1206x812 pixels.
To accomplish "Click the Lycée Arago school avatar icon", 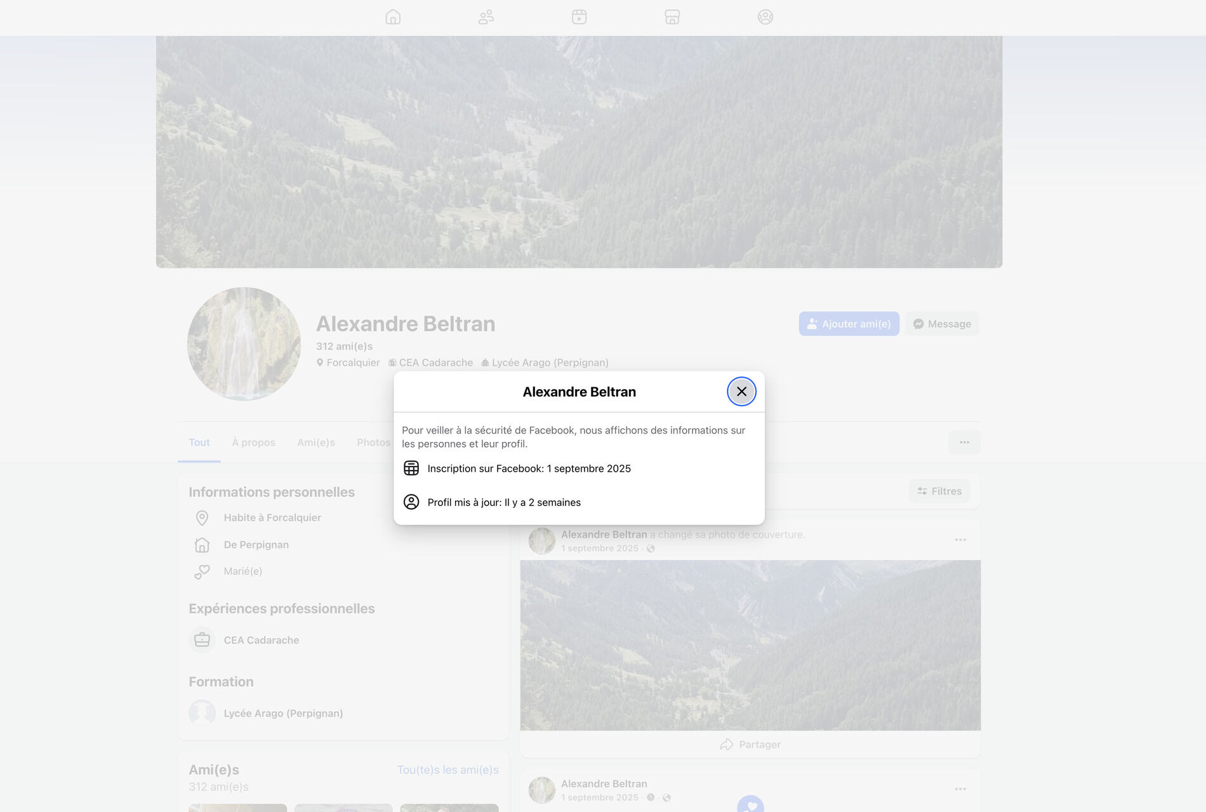I will (202, 713).
